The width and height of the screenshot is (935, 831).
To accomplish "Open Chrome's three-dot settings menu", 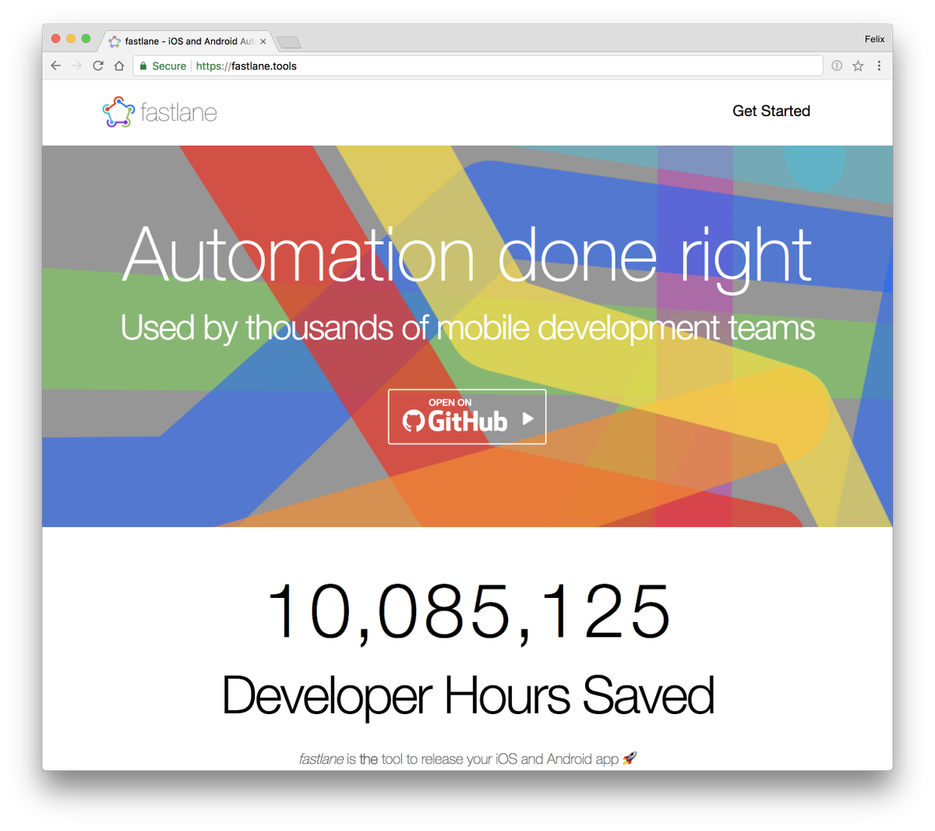I will (879, 65).
